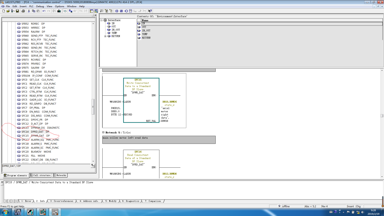Click the context Help arrow icon
The height and width of the screenshot is (216, 384).
(x=150, y=11)
